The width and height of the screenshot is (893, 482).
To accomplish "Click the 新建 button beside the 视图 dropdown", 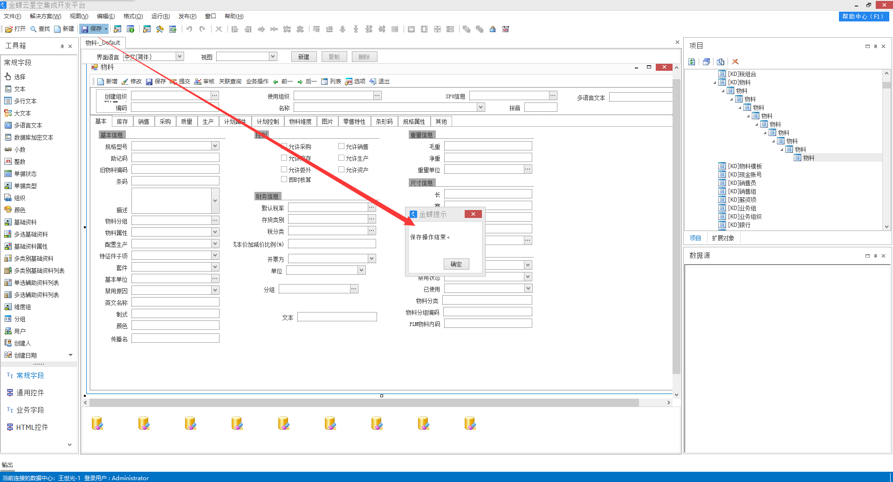I will coord(304,57).
